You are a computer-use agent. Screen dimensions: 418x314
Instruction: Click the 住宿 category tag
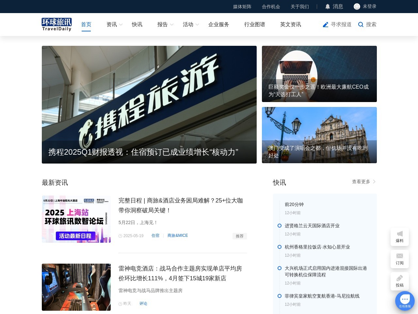(x=155, y=235)
